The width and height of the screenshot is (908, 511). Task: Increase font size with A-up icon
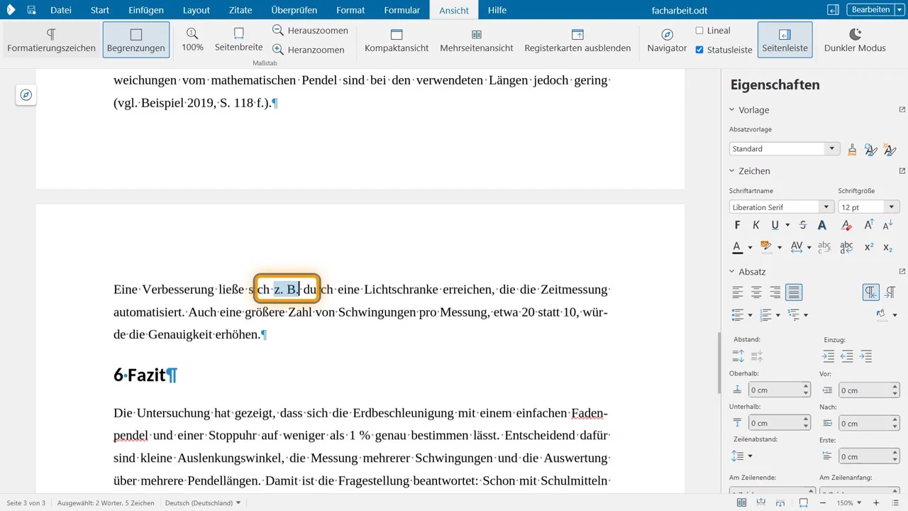869,225
